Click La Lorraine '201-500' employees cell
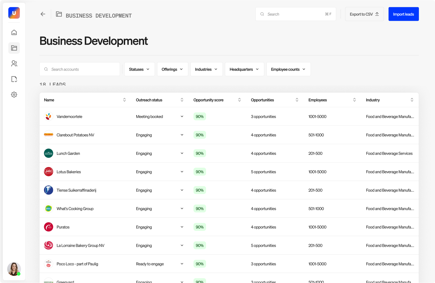 coord(315,245)
